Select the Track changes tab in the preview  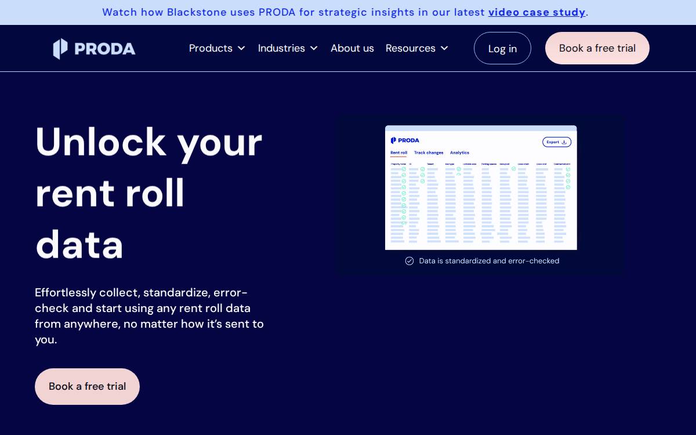(x=429, y=153)
